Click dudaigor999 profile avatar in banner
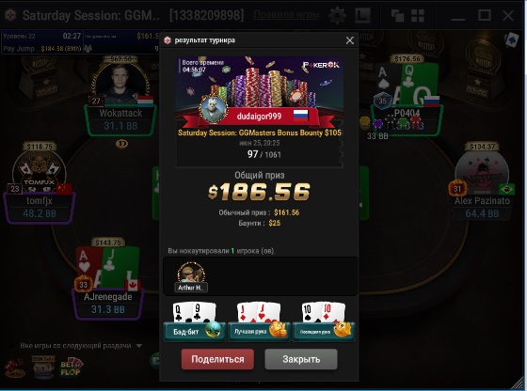 tap(214, 110)
